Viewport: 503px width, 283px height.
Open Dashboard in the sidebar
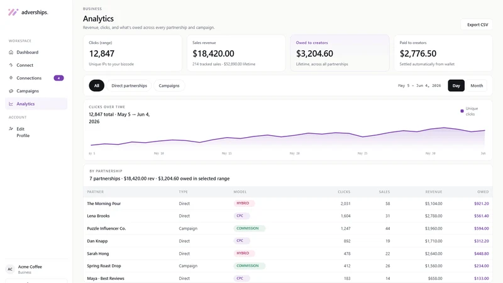click(36, 52)
